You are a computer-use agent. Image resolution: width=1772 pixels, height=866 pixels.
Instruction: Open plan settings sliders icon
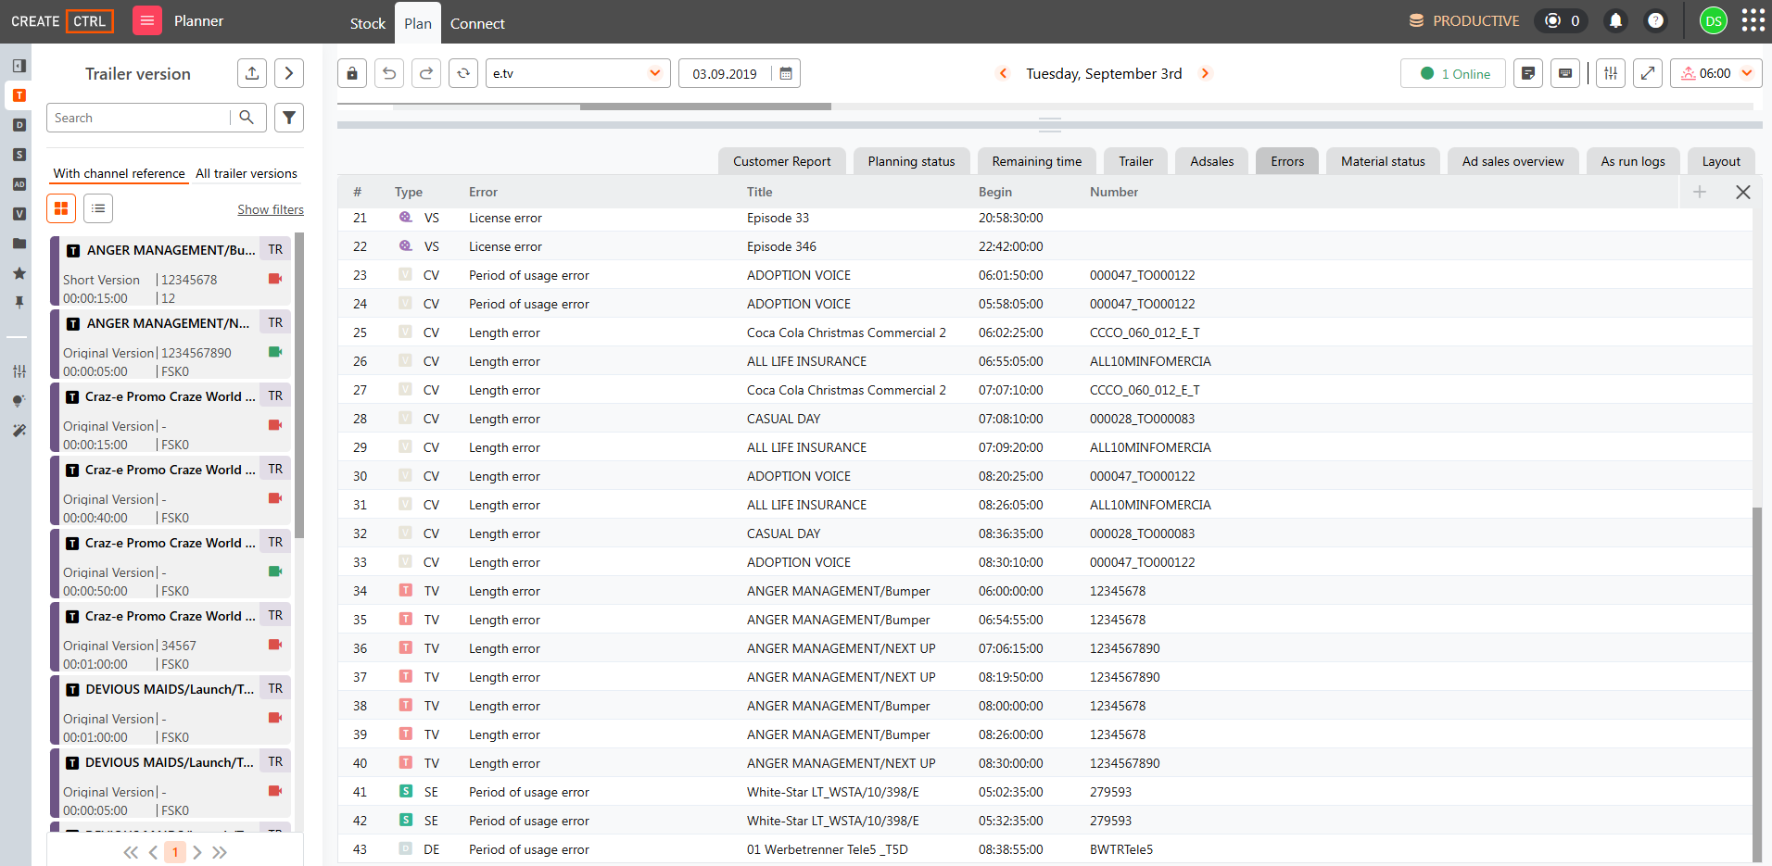pos(1611,73)
